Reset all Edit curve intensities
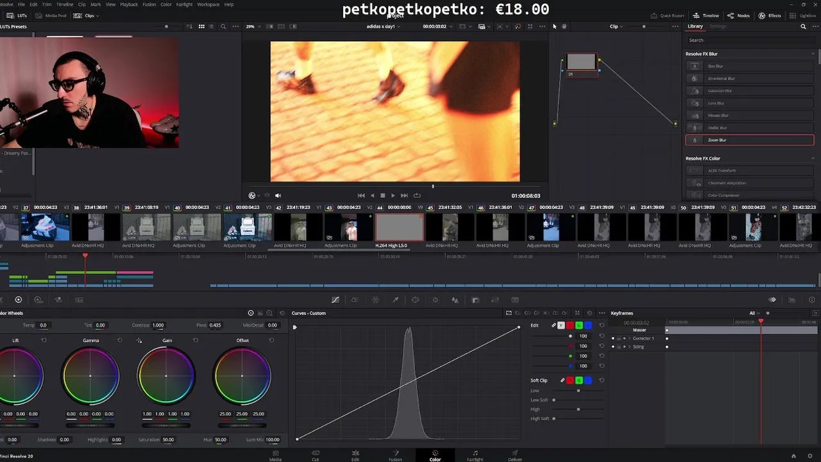Viewport: 821px width, 462px height. (602, 325)
